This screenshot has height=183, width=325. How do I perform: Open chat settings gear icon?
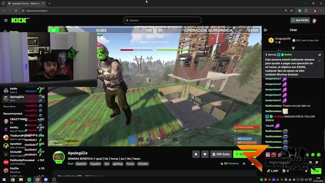(x=306, y=171)
